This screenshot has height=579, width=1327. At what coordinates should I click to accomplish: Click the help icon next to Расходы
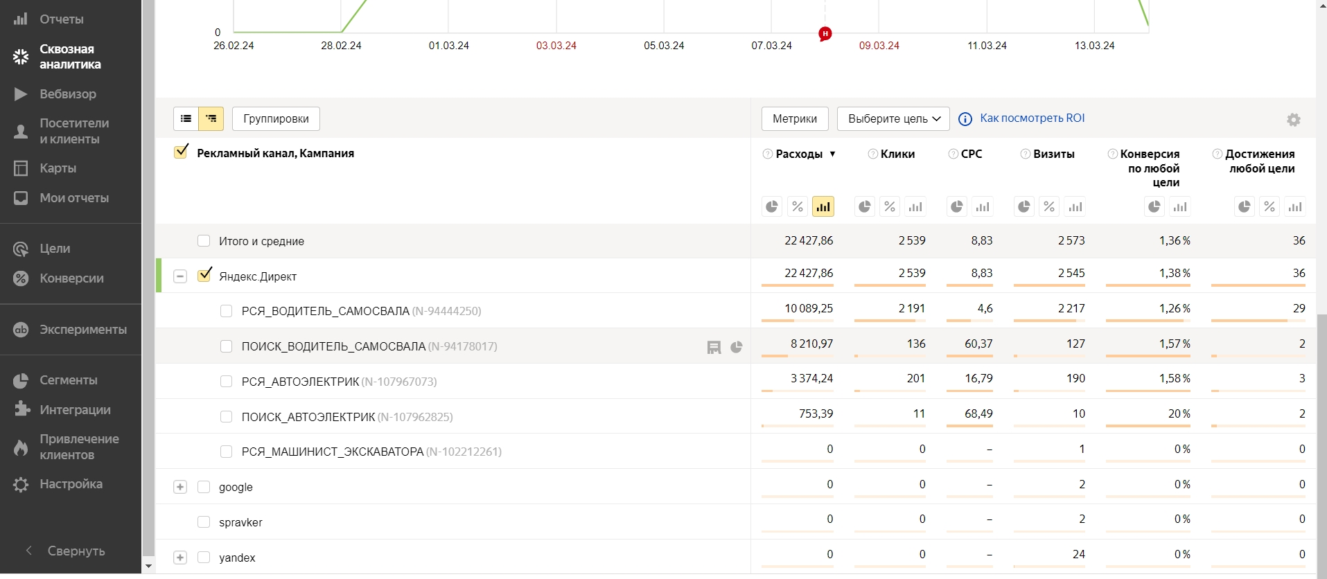click(x=767, y=154)
